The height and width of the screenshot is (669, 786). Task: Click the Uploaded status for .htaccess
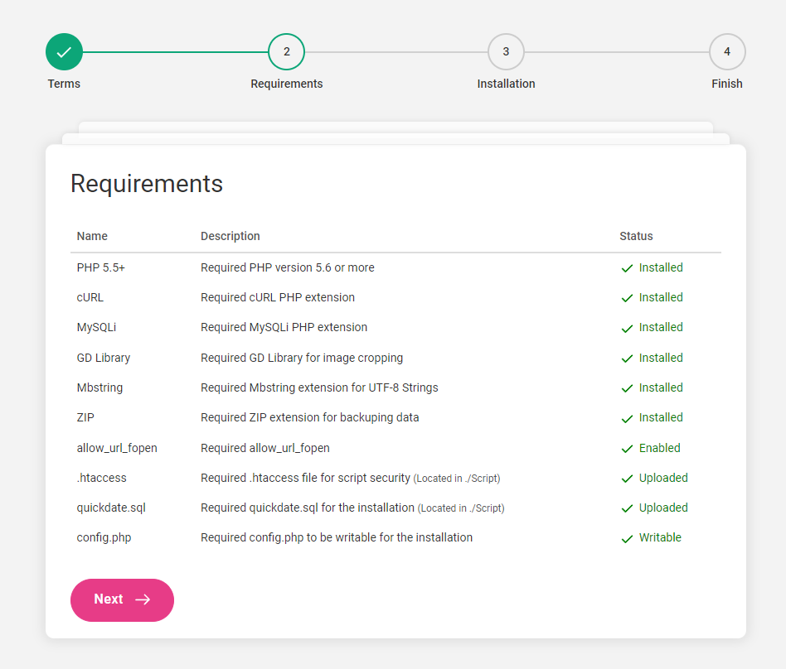point(663,478)
